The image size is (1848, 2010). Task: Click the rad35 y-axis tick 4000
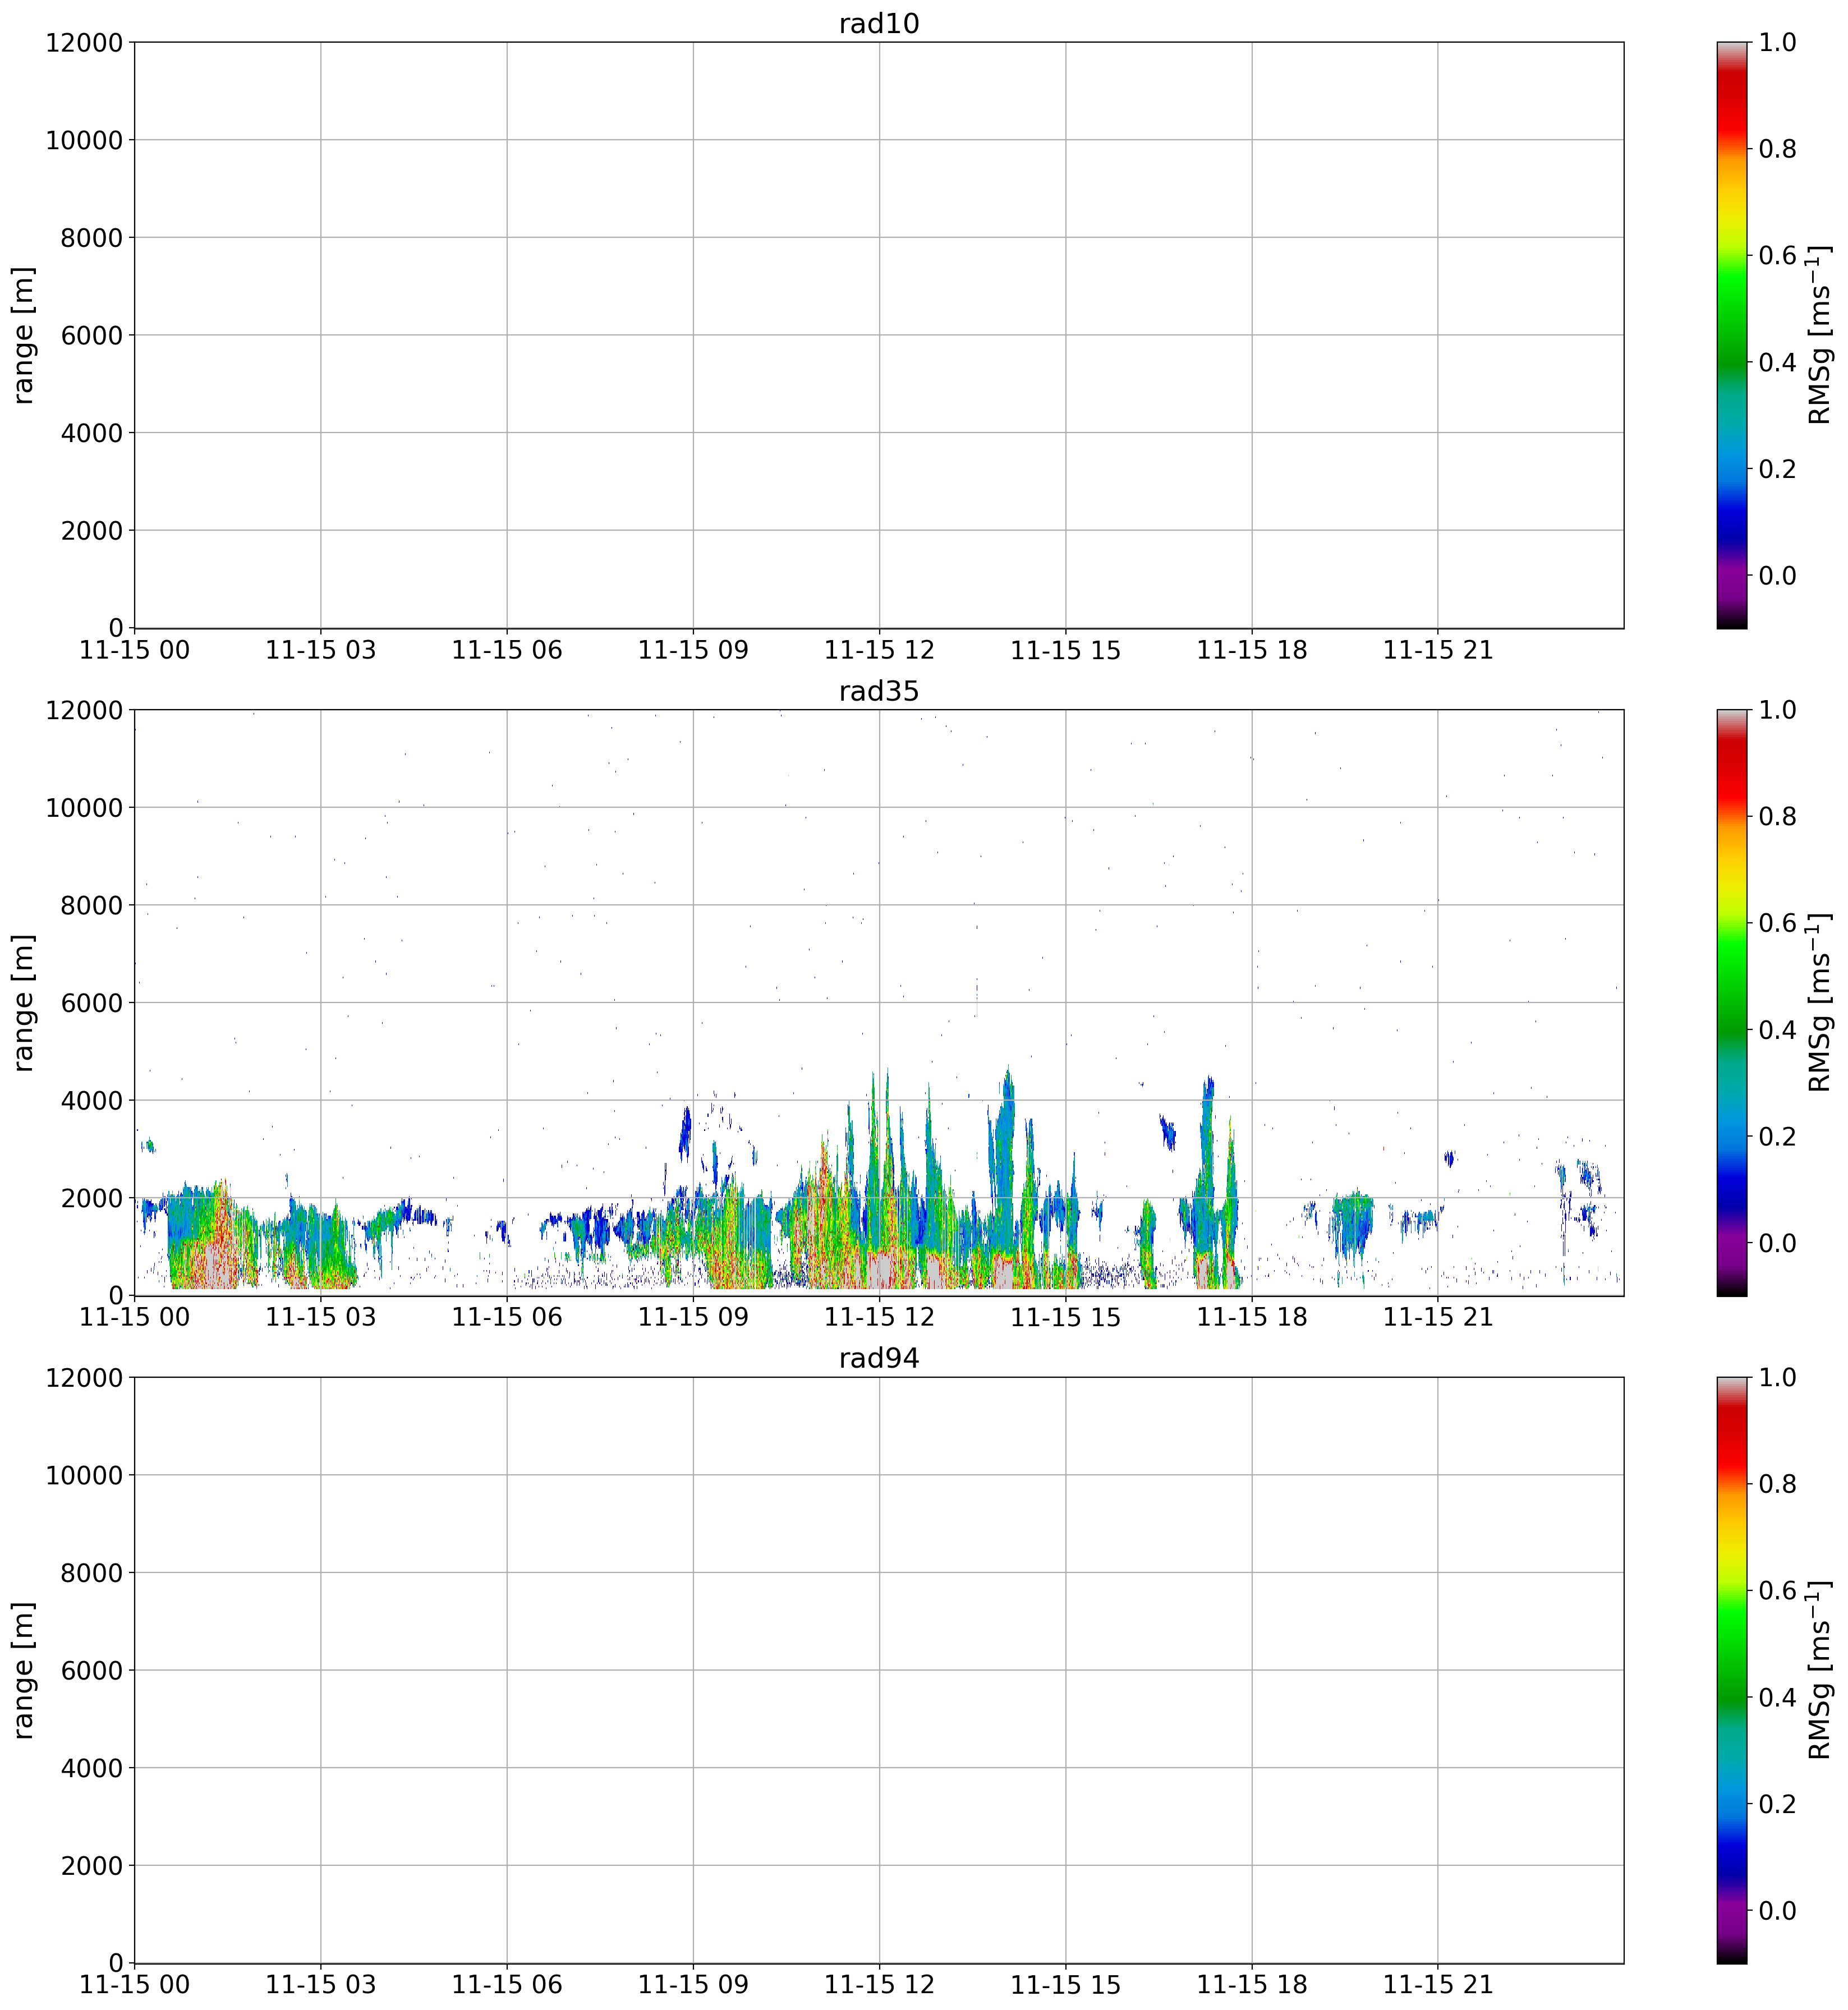pos(92,1101)
